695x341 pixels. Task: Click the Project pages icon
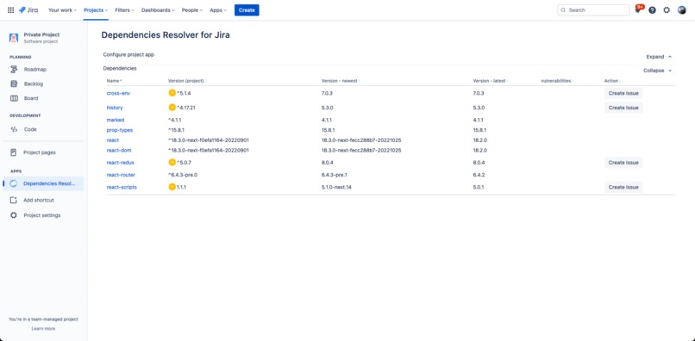tap(14, 152)
